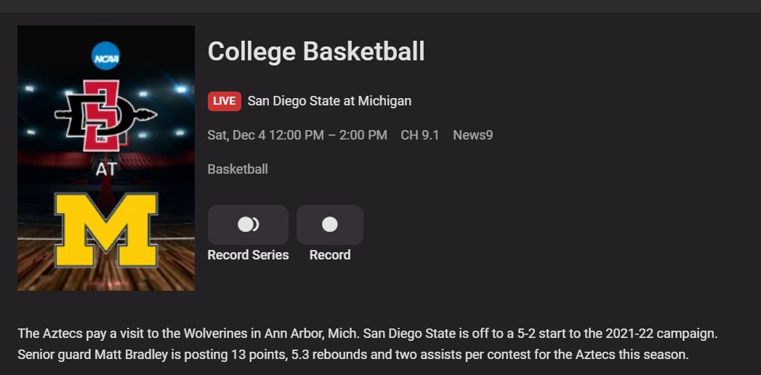Click the Sat, Dec 4 air time

tap(297, 135)
